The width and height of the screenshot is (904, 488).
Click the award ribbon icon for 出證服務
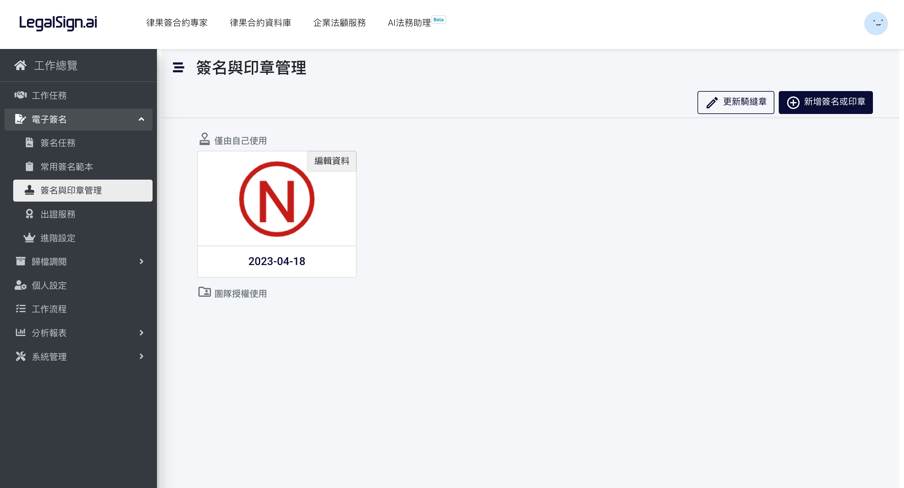coord(30,214)
